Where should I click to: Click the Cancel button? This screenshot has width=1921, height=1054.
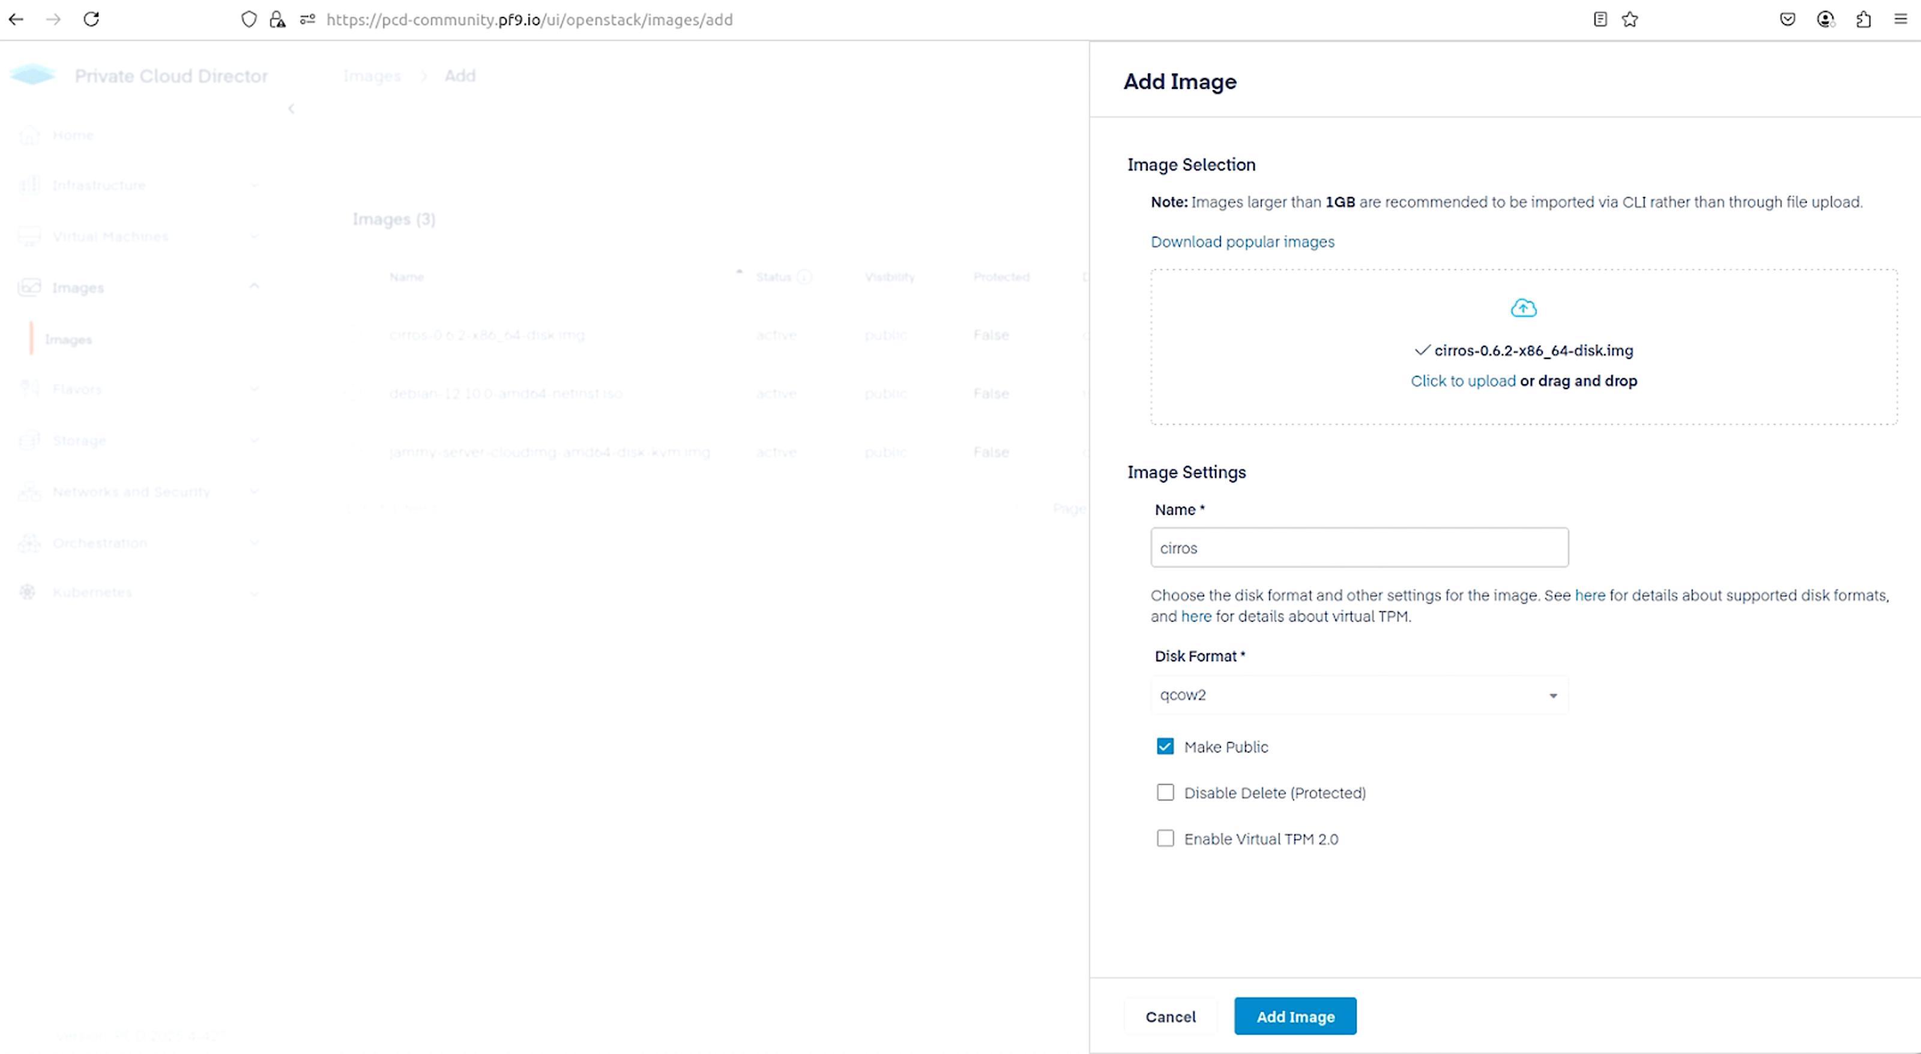click(x=1170, y=1017)
